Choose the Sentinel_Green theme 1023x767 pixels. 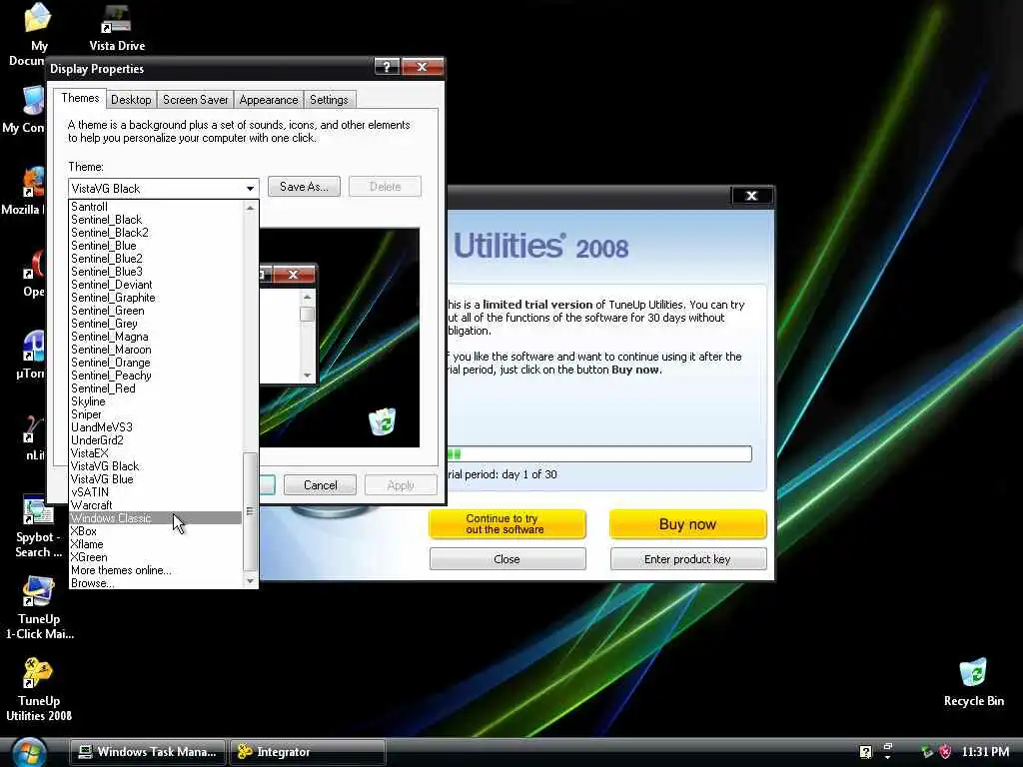click(x=155, y=311)
